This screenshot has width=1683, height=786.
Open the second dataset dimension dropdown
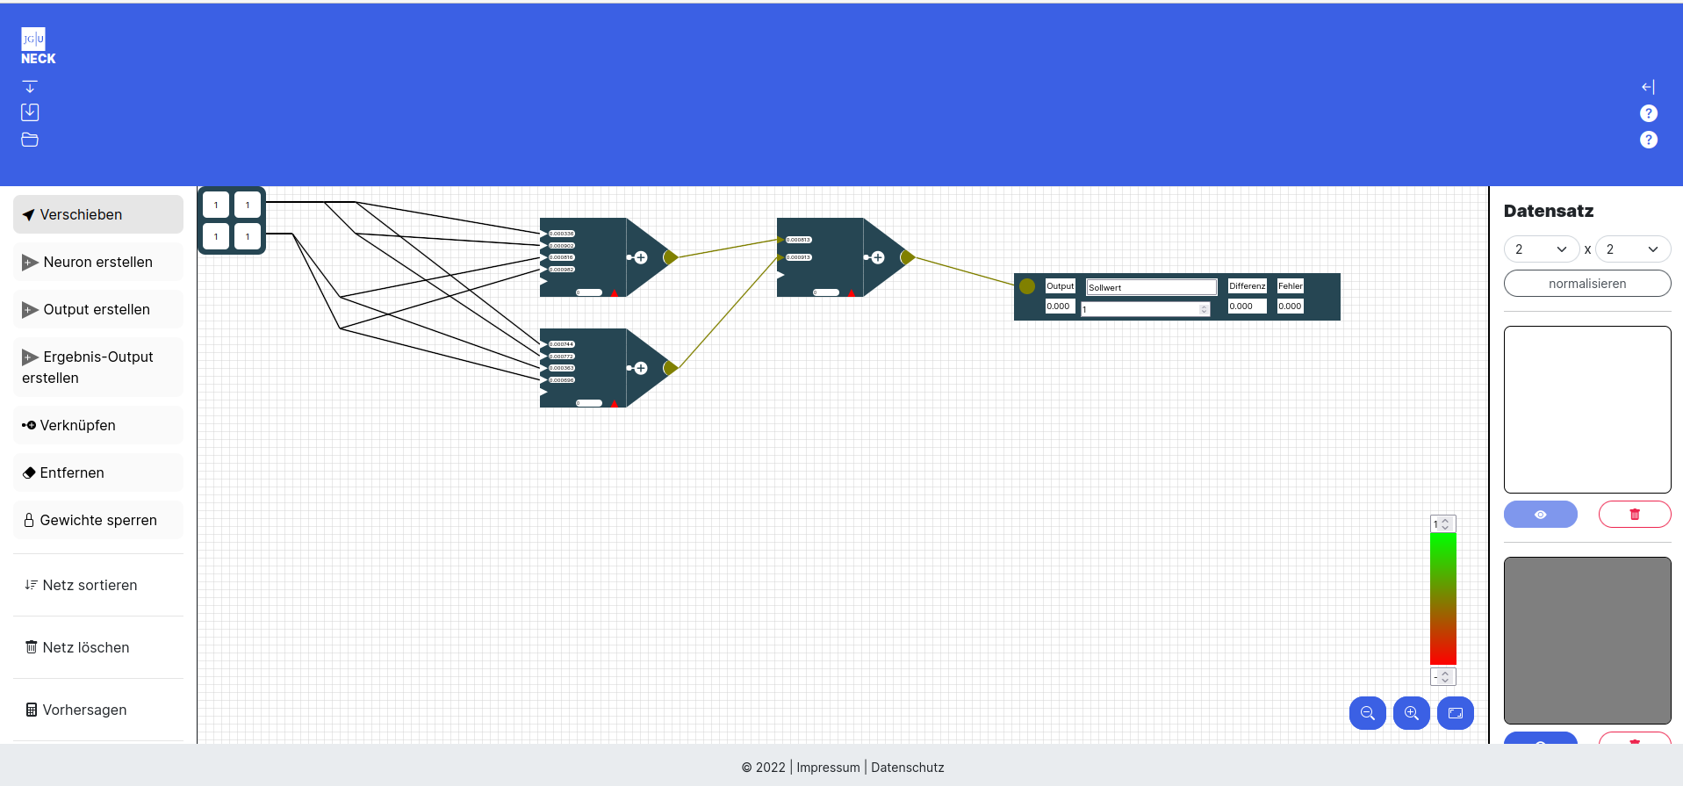tap(1632, 249)
